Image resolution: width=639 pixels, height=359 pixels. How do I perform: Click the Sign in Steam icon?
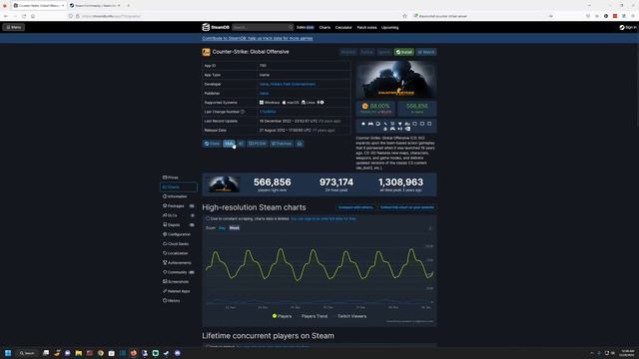tap(622, 27)
